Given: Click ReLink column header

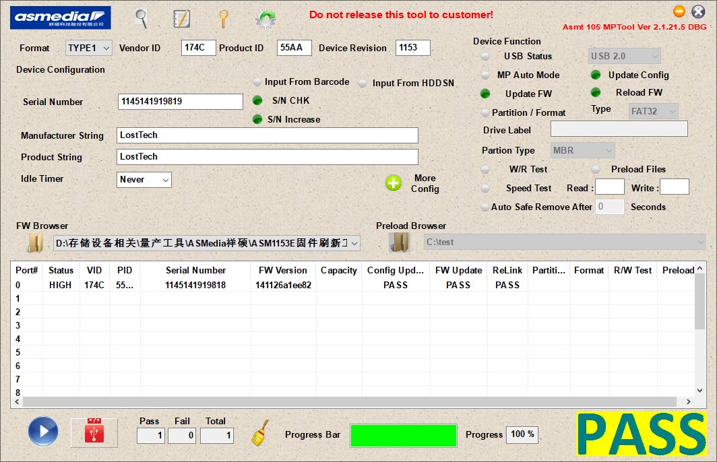Looking at the screenshot, I should click(x=507, y=270).
